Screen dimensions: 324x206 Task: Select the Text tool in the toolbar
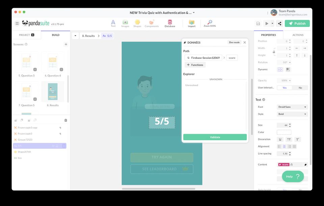113,23
